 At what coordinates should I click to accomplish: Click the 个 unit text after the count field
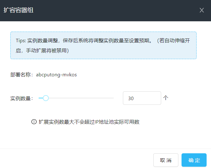(x=166, y=98)
